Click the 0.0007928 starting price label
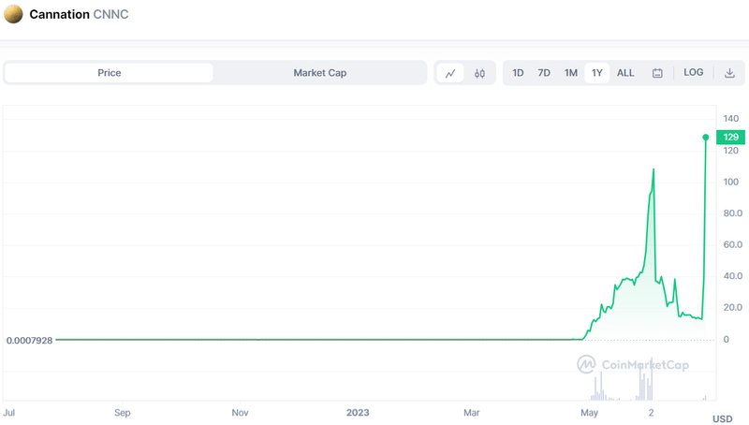 29,340
